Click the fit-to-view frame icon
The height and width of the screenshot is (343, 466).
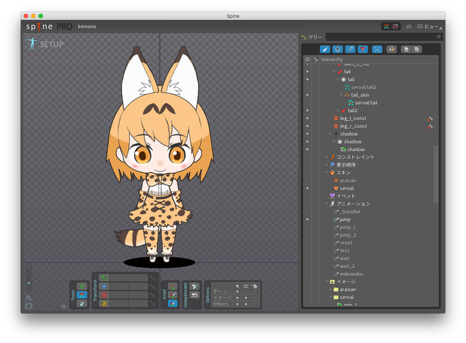pyautogui.click(x=29, y=306)
